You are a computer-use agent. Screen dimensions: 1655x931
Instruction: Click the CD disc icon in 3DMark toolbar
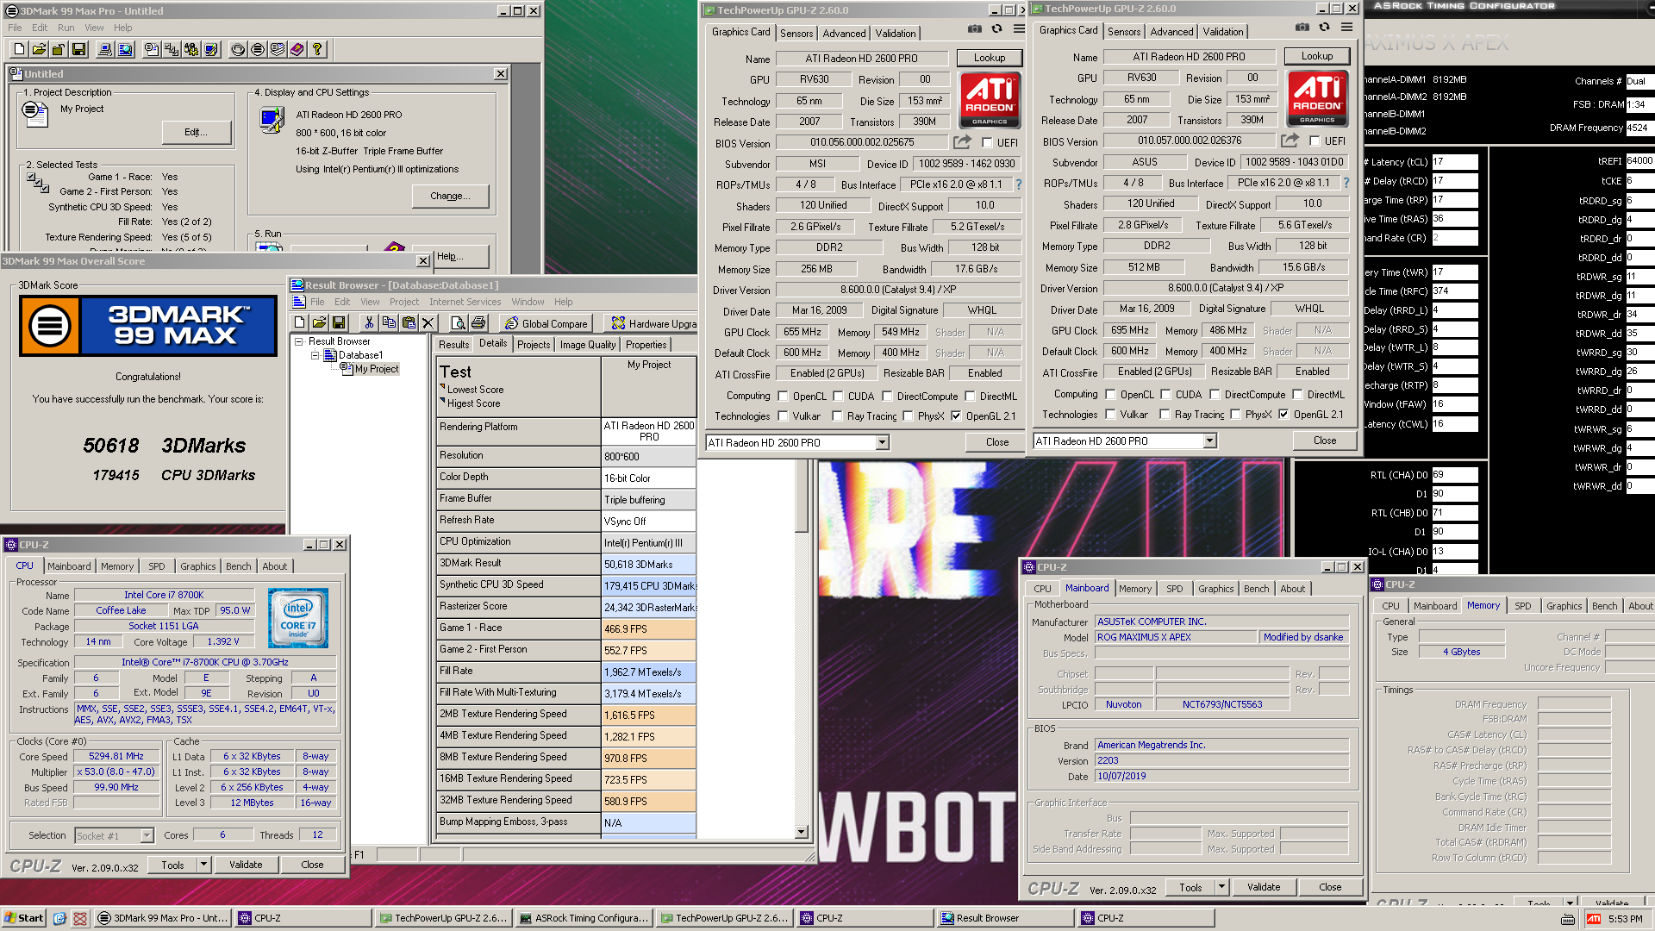pos(238,49)
